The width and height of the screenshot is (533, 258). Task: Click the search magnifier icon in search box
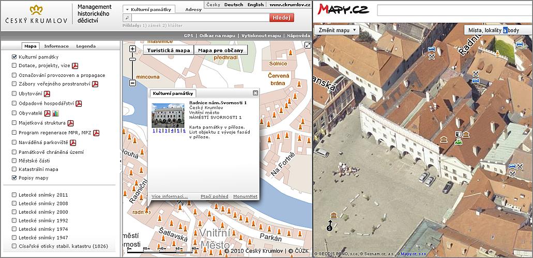coord(127,18)
